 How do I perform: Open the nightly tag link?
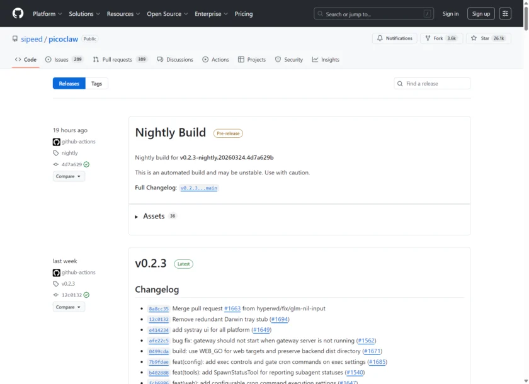pos(70,153)
